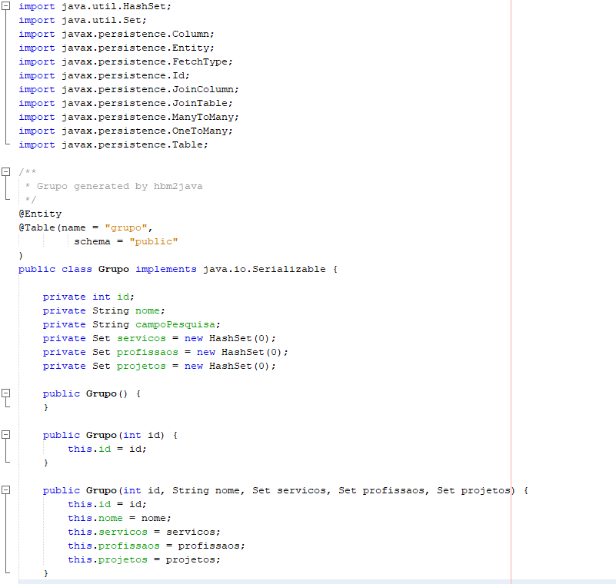Click 'javax.persistence.ManyToMany' import line

click(128, 117)
